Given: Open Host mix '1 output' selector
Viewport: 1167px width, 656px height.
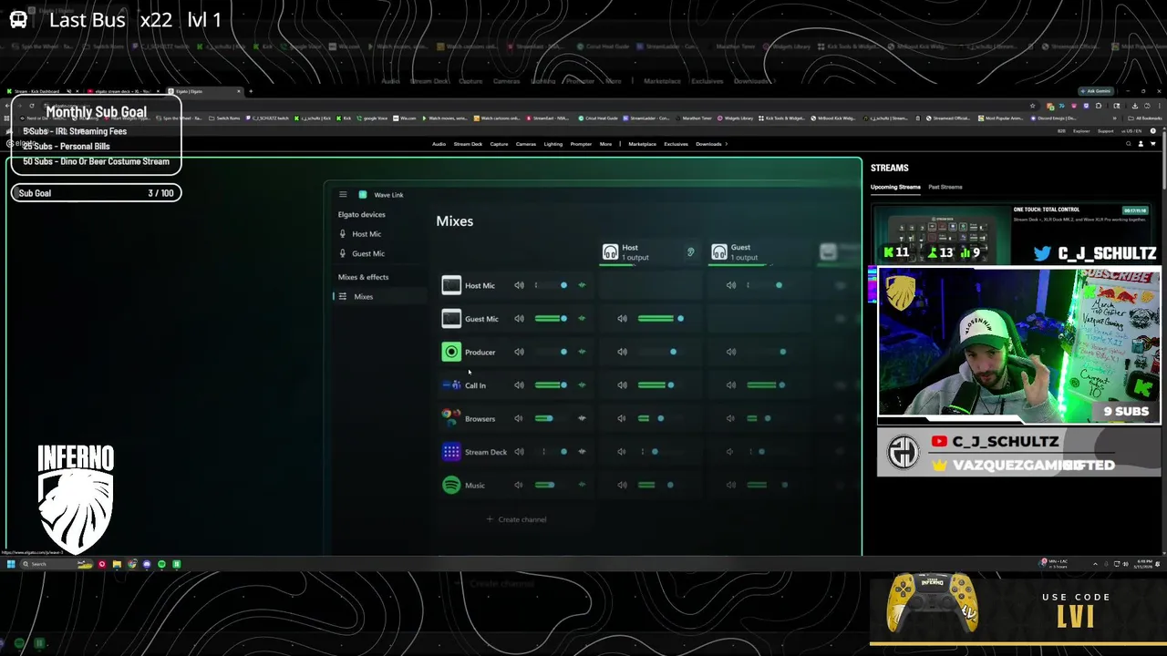Looking at the screenshot, I should click(x=635, y=258).
